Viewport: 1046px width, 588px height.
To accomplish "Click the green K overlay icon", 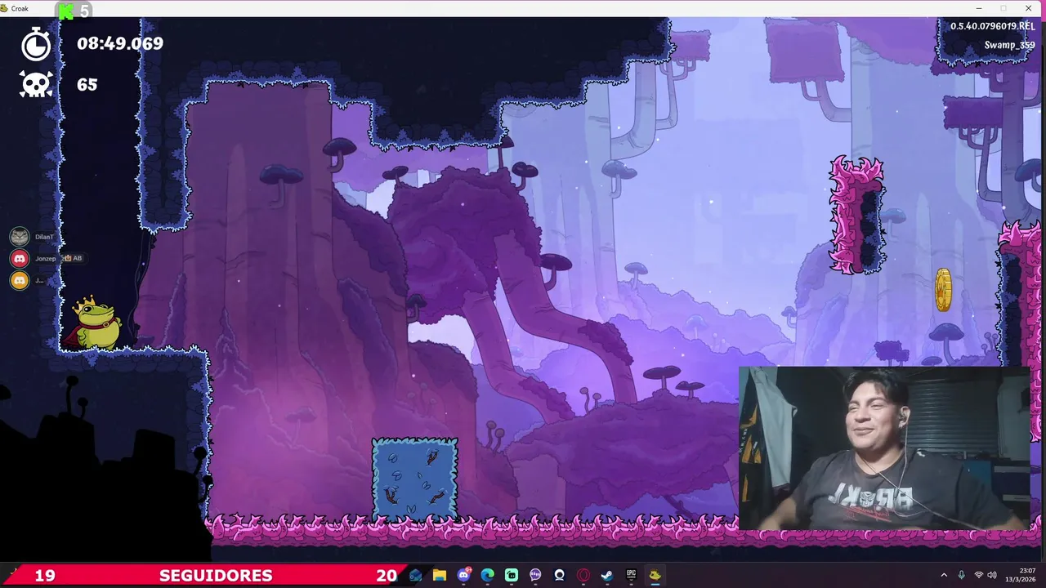I will coord(66,11).
